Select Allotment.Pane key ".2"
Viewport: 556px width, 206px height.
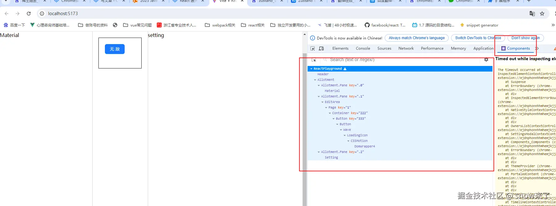342,152
